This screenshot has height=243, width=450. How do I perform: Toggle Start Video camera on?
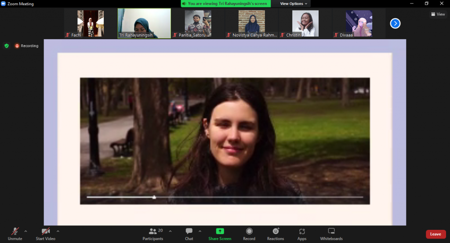pos(46,233)
